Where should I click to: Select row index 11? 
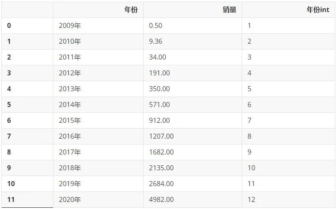[x=11, y=200]
